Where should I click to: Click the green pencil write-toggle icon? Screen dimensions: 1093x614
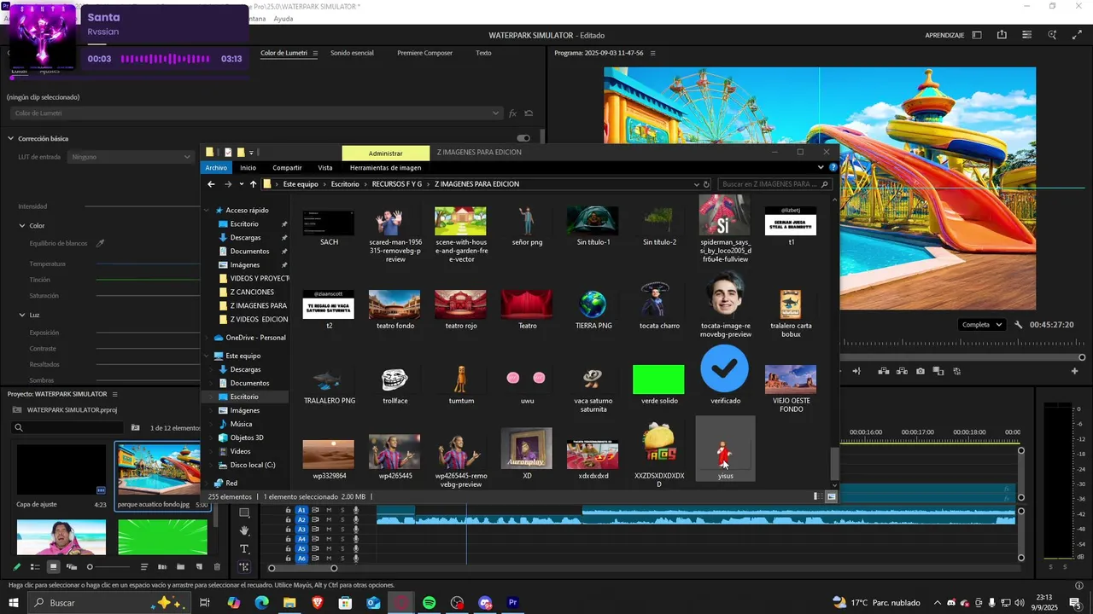pos(16,567)
